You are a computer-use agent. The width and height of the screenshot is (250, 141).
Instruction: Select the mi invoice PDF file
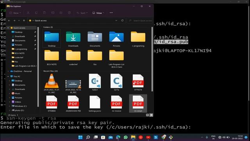pyautogui.click(x=116, y=103)
